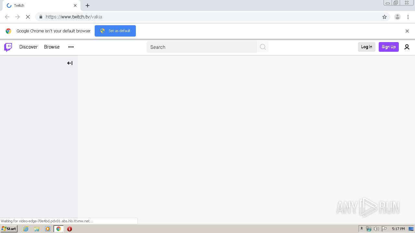Select the Chrome taskbar button

coord(59,229)
